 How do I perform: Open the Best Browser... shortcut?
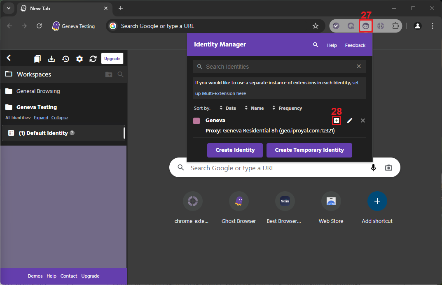(x=285, y=208)
